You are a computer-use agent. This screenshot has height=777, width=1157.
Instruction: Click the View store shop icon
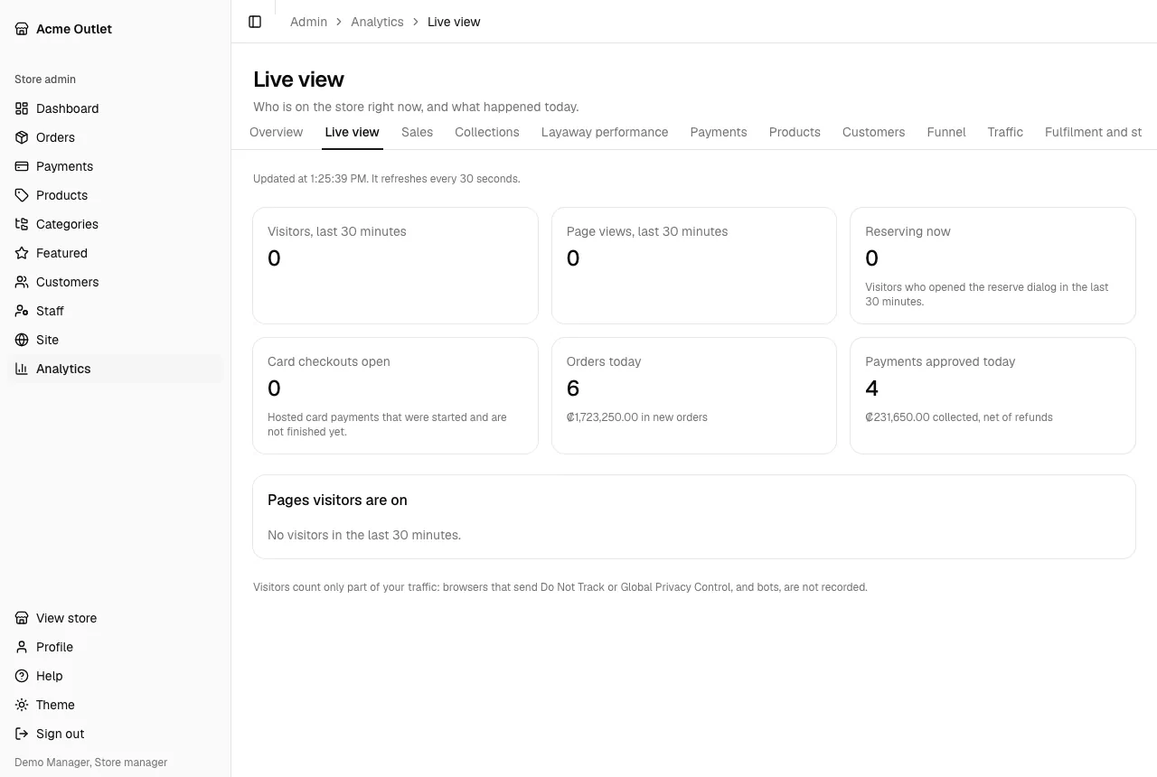[x=22, y=618]
